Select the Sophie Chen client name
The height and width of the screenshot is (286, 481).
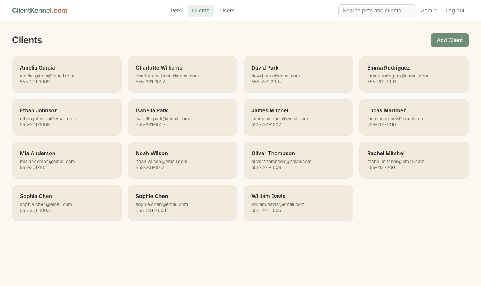pyautogui.click(x=152, y=196)
